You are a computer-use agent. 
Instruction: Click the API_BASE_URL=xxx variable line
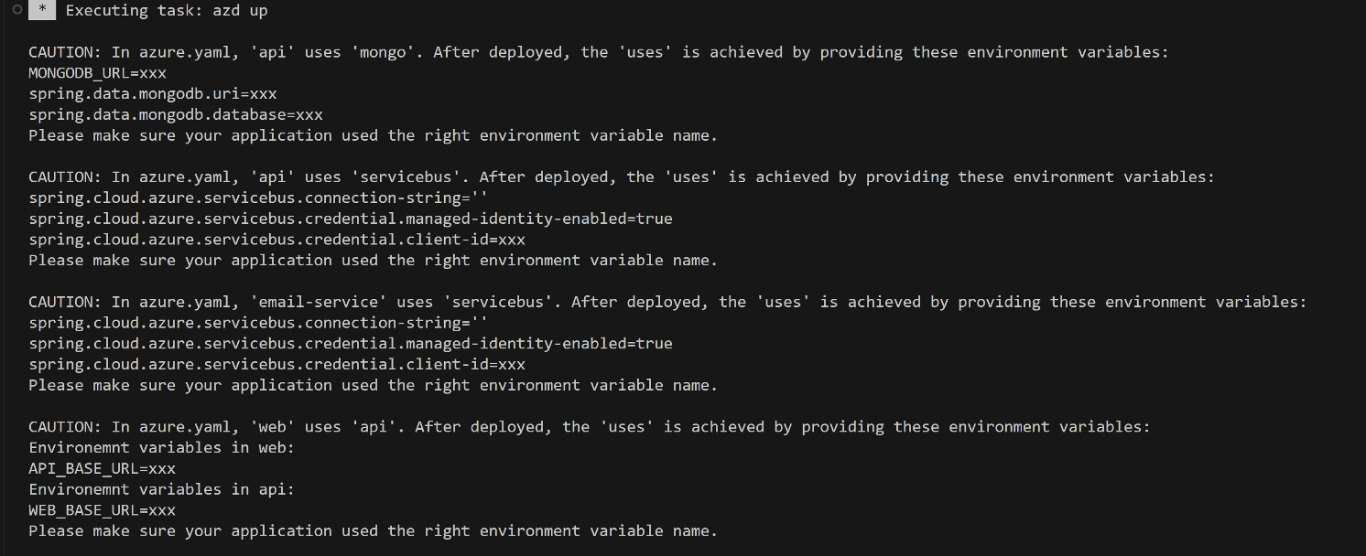click(x=103, y=468)
